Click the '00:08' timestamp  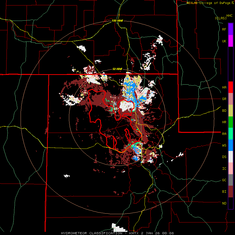point(168,233)
